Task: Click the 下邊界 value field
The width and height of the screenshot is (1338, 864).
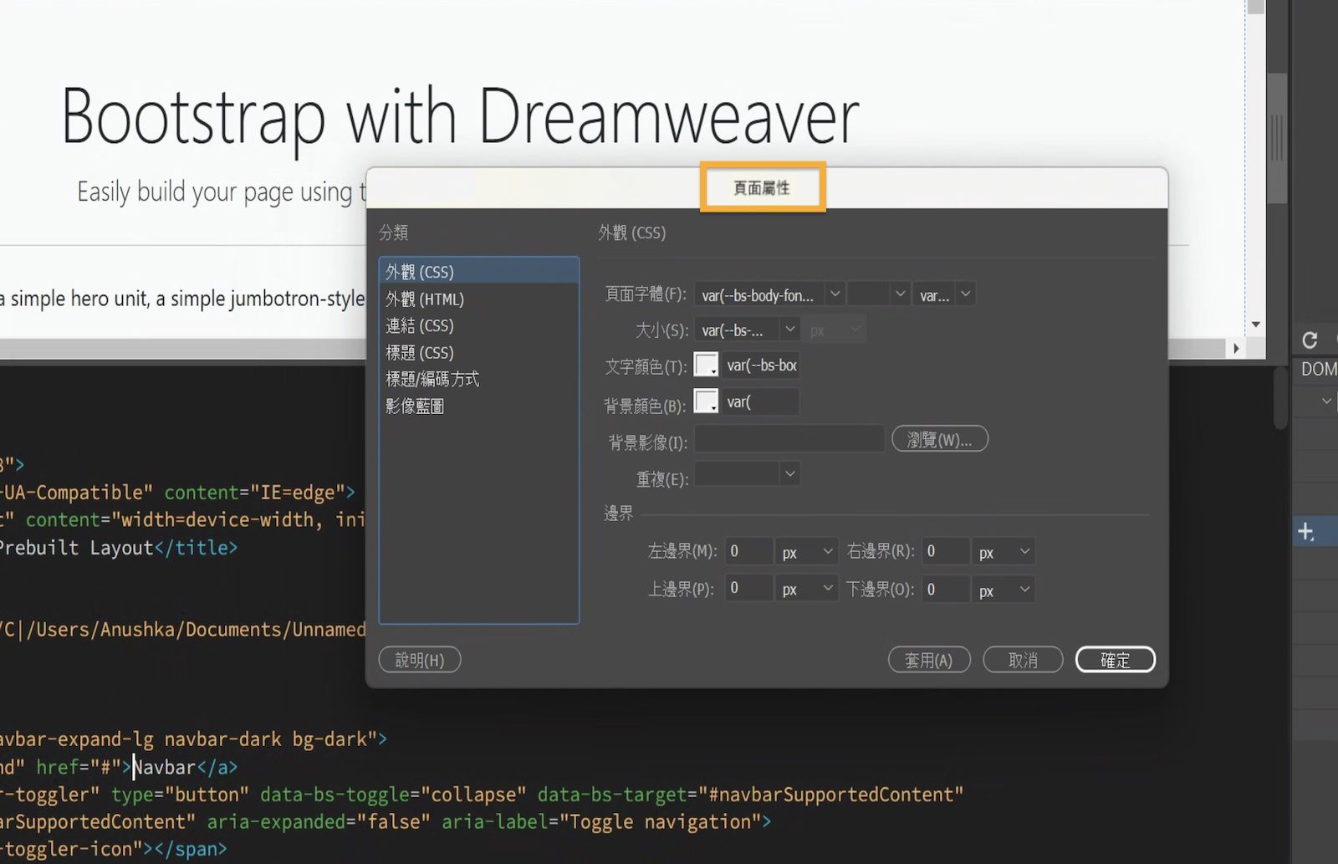Action: (945, 589)
